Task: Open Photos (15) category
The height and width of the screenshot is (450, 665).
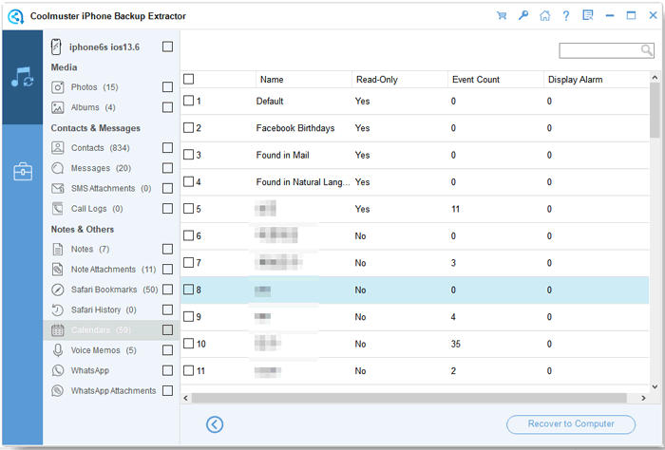Action: click(95, 87)
